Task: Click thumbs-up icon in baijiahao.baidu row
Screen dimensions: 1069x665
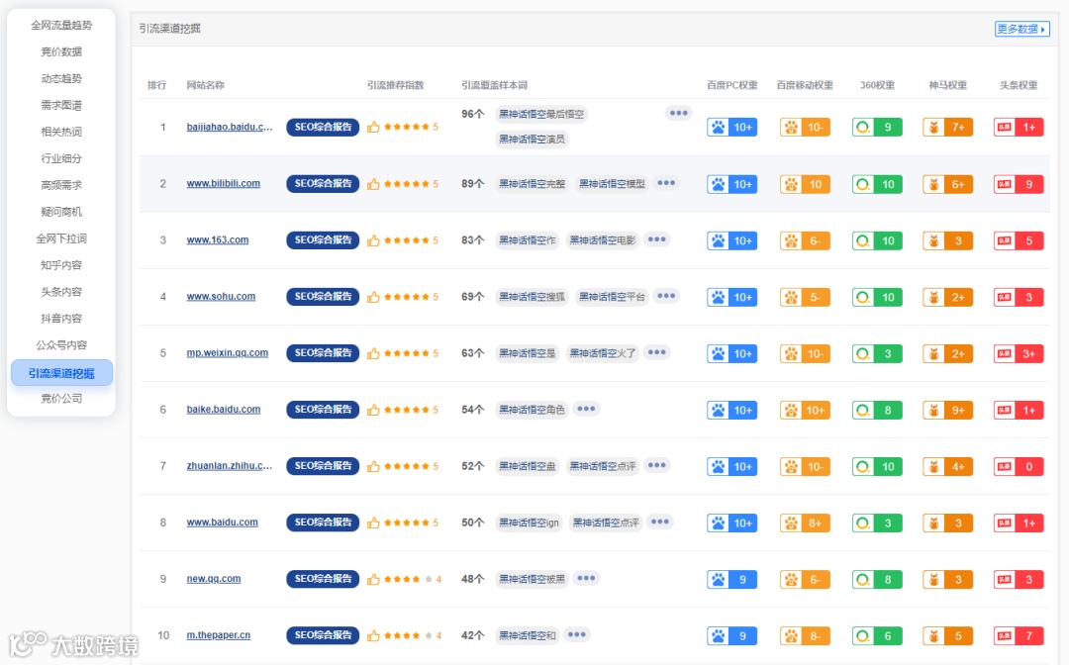Action: click(x=373, y=127)
